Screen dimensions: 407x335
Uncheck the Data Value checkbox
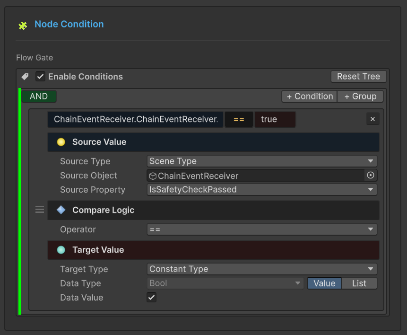[x=152, y=298]
